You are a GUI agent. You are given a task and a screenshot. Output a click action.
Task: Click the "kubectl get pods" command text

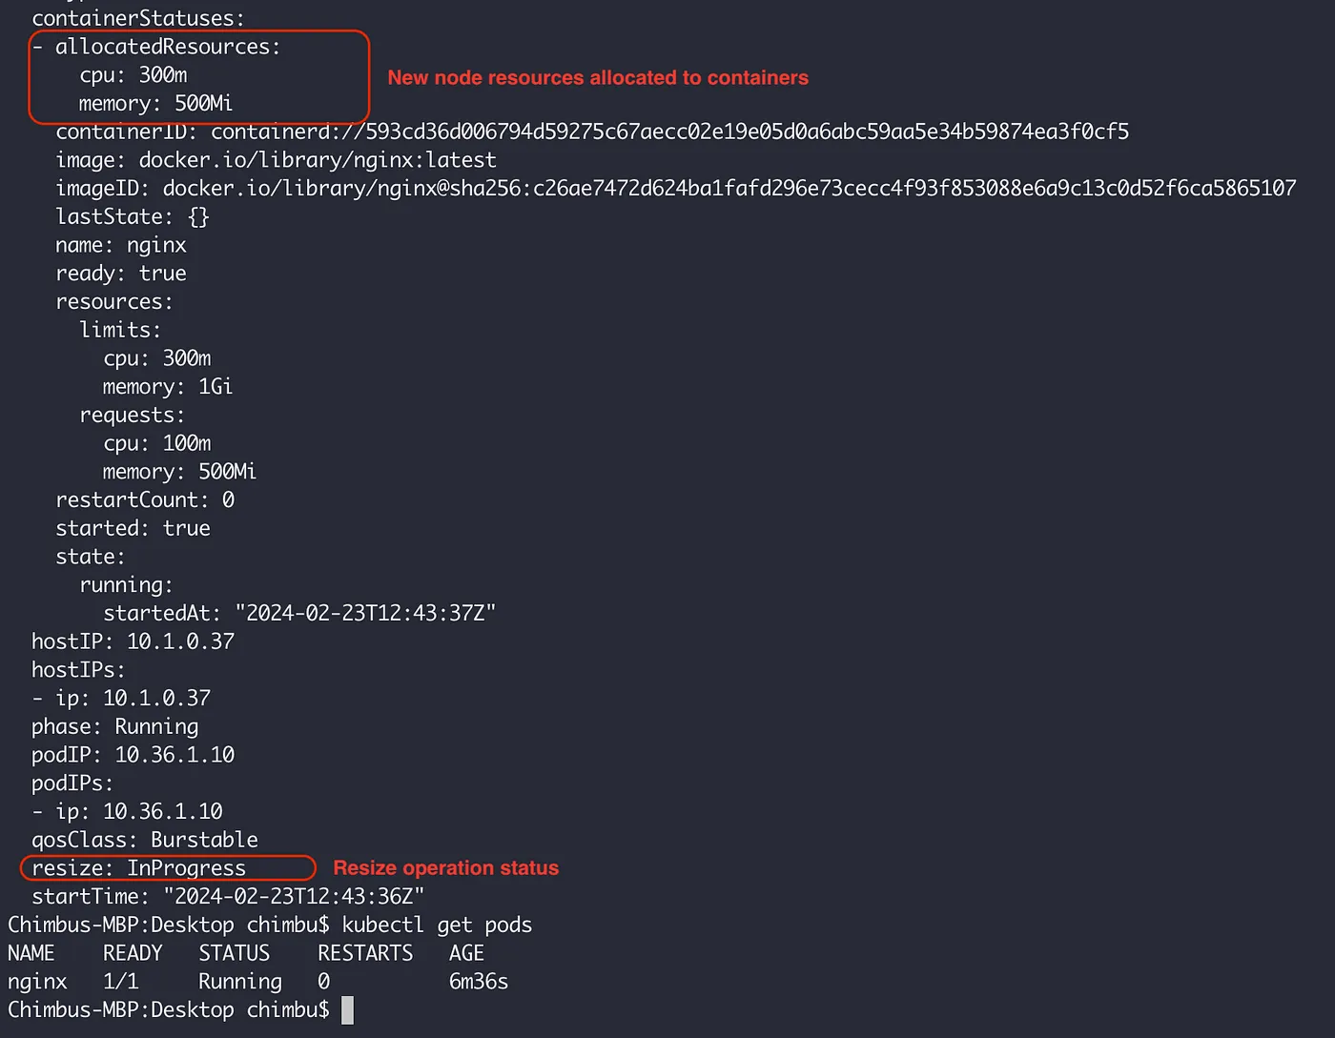point(437,926)
